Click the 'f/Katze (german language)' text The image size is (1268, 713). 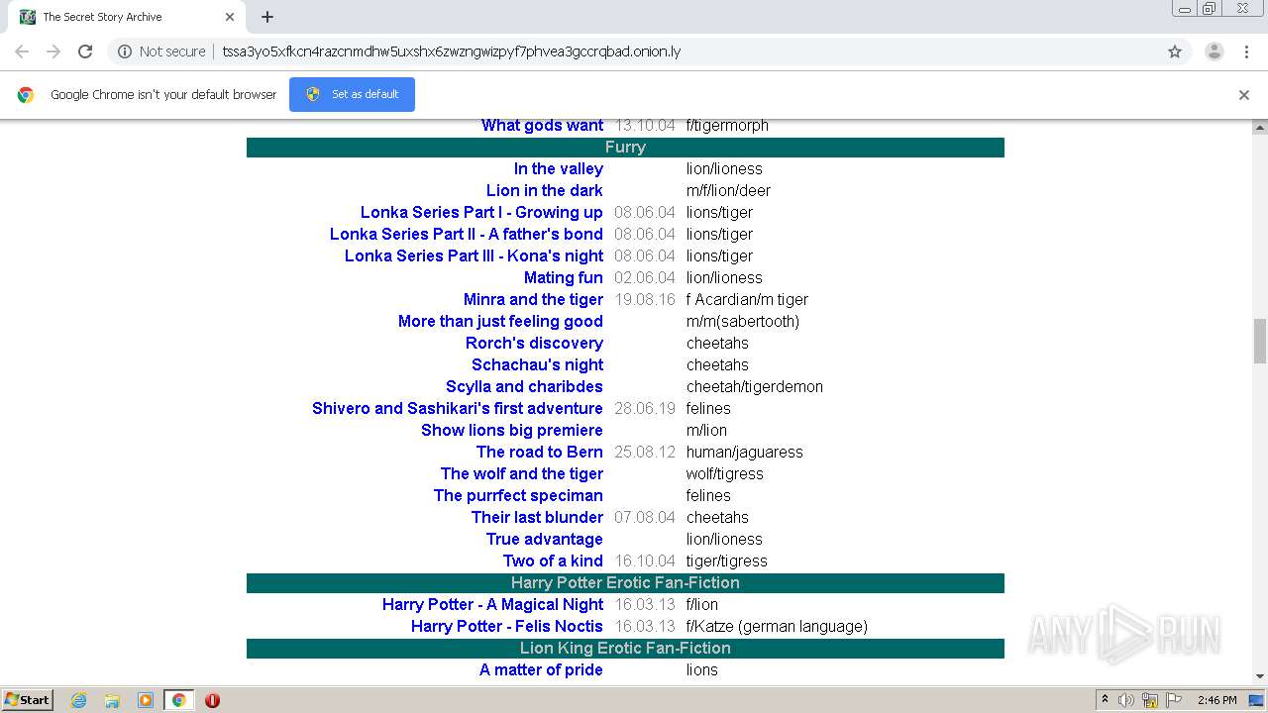[777, 626]
